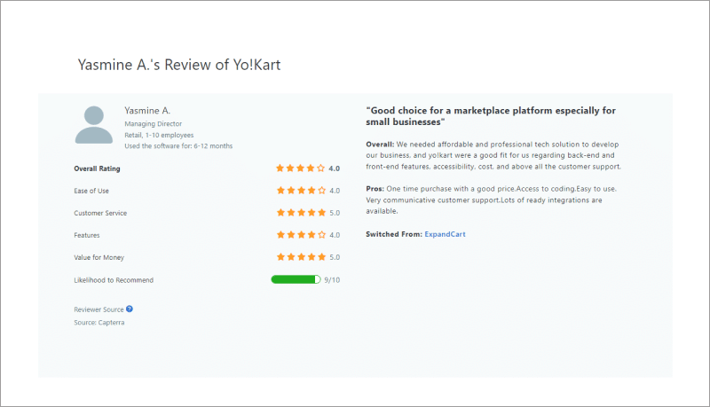
Task: Click the Likelihood to Recommend bar
Action: [x=295, y=279]
